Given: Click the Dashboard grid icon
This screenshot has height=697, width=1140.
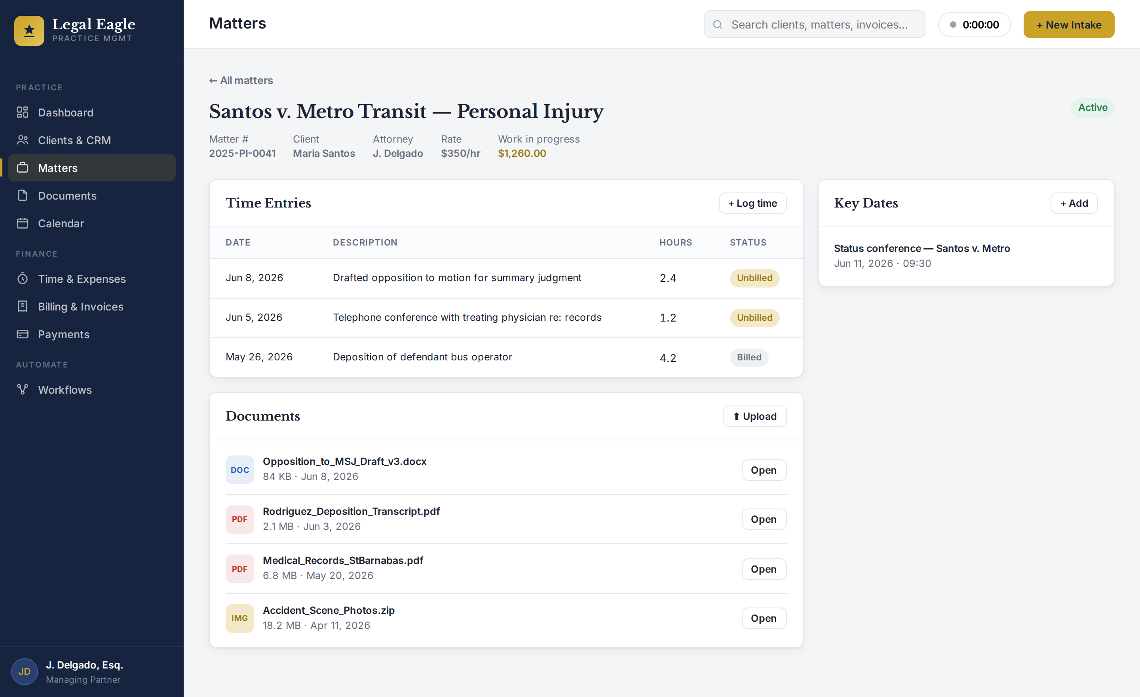Looking at the screenshot, I should (x=23, y=112).
